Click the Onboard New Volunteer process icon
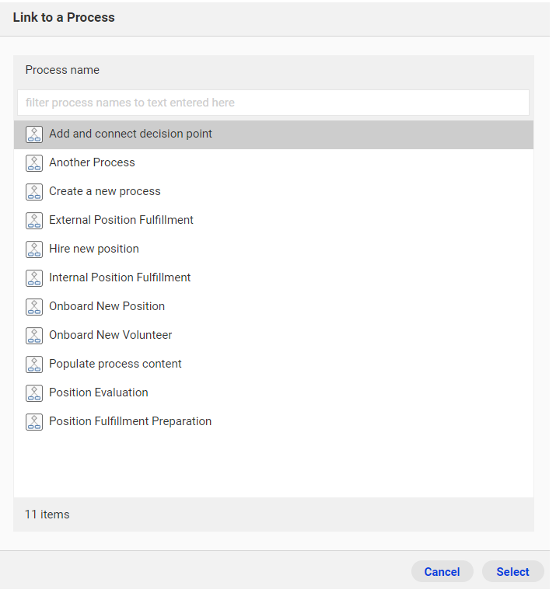This screenshot has height=600, width=556. [34, 336]
